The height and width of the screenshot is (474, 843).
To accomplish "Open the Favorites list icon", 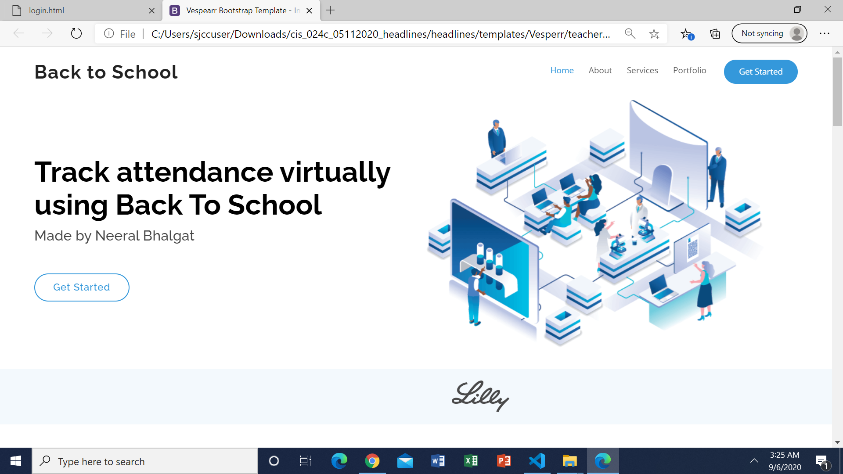I will (686, 34).
